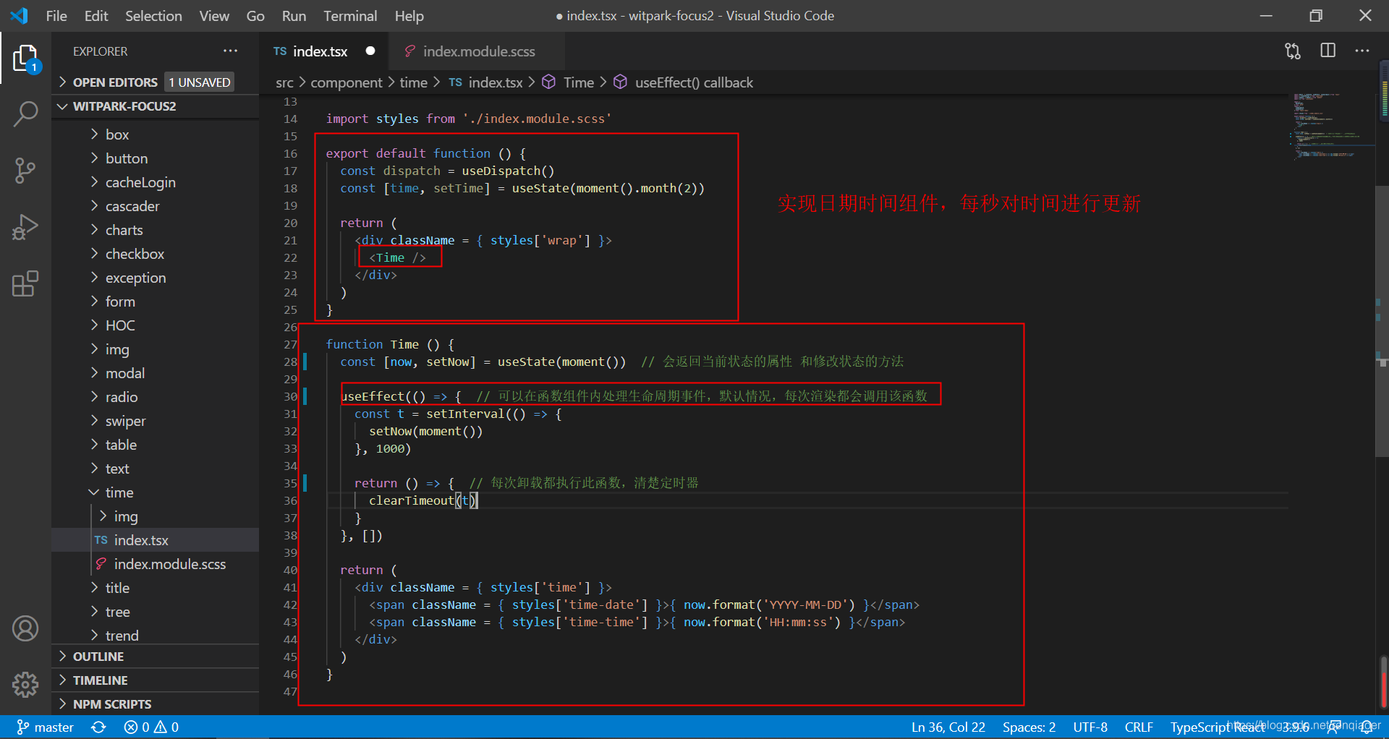
Task: Click the src breadcrumb
Action: coord(284,82)
